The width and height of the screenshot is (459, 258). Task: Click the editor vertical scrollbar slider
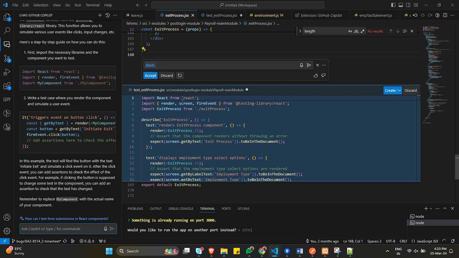click(x=457, y=167)
